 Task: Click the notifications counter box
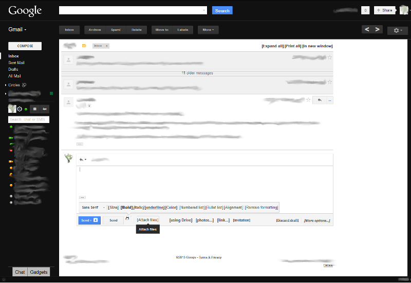[365, 10]
